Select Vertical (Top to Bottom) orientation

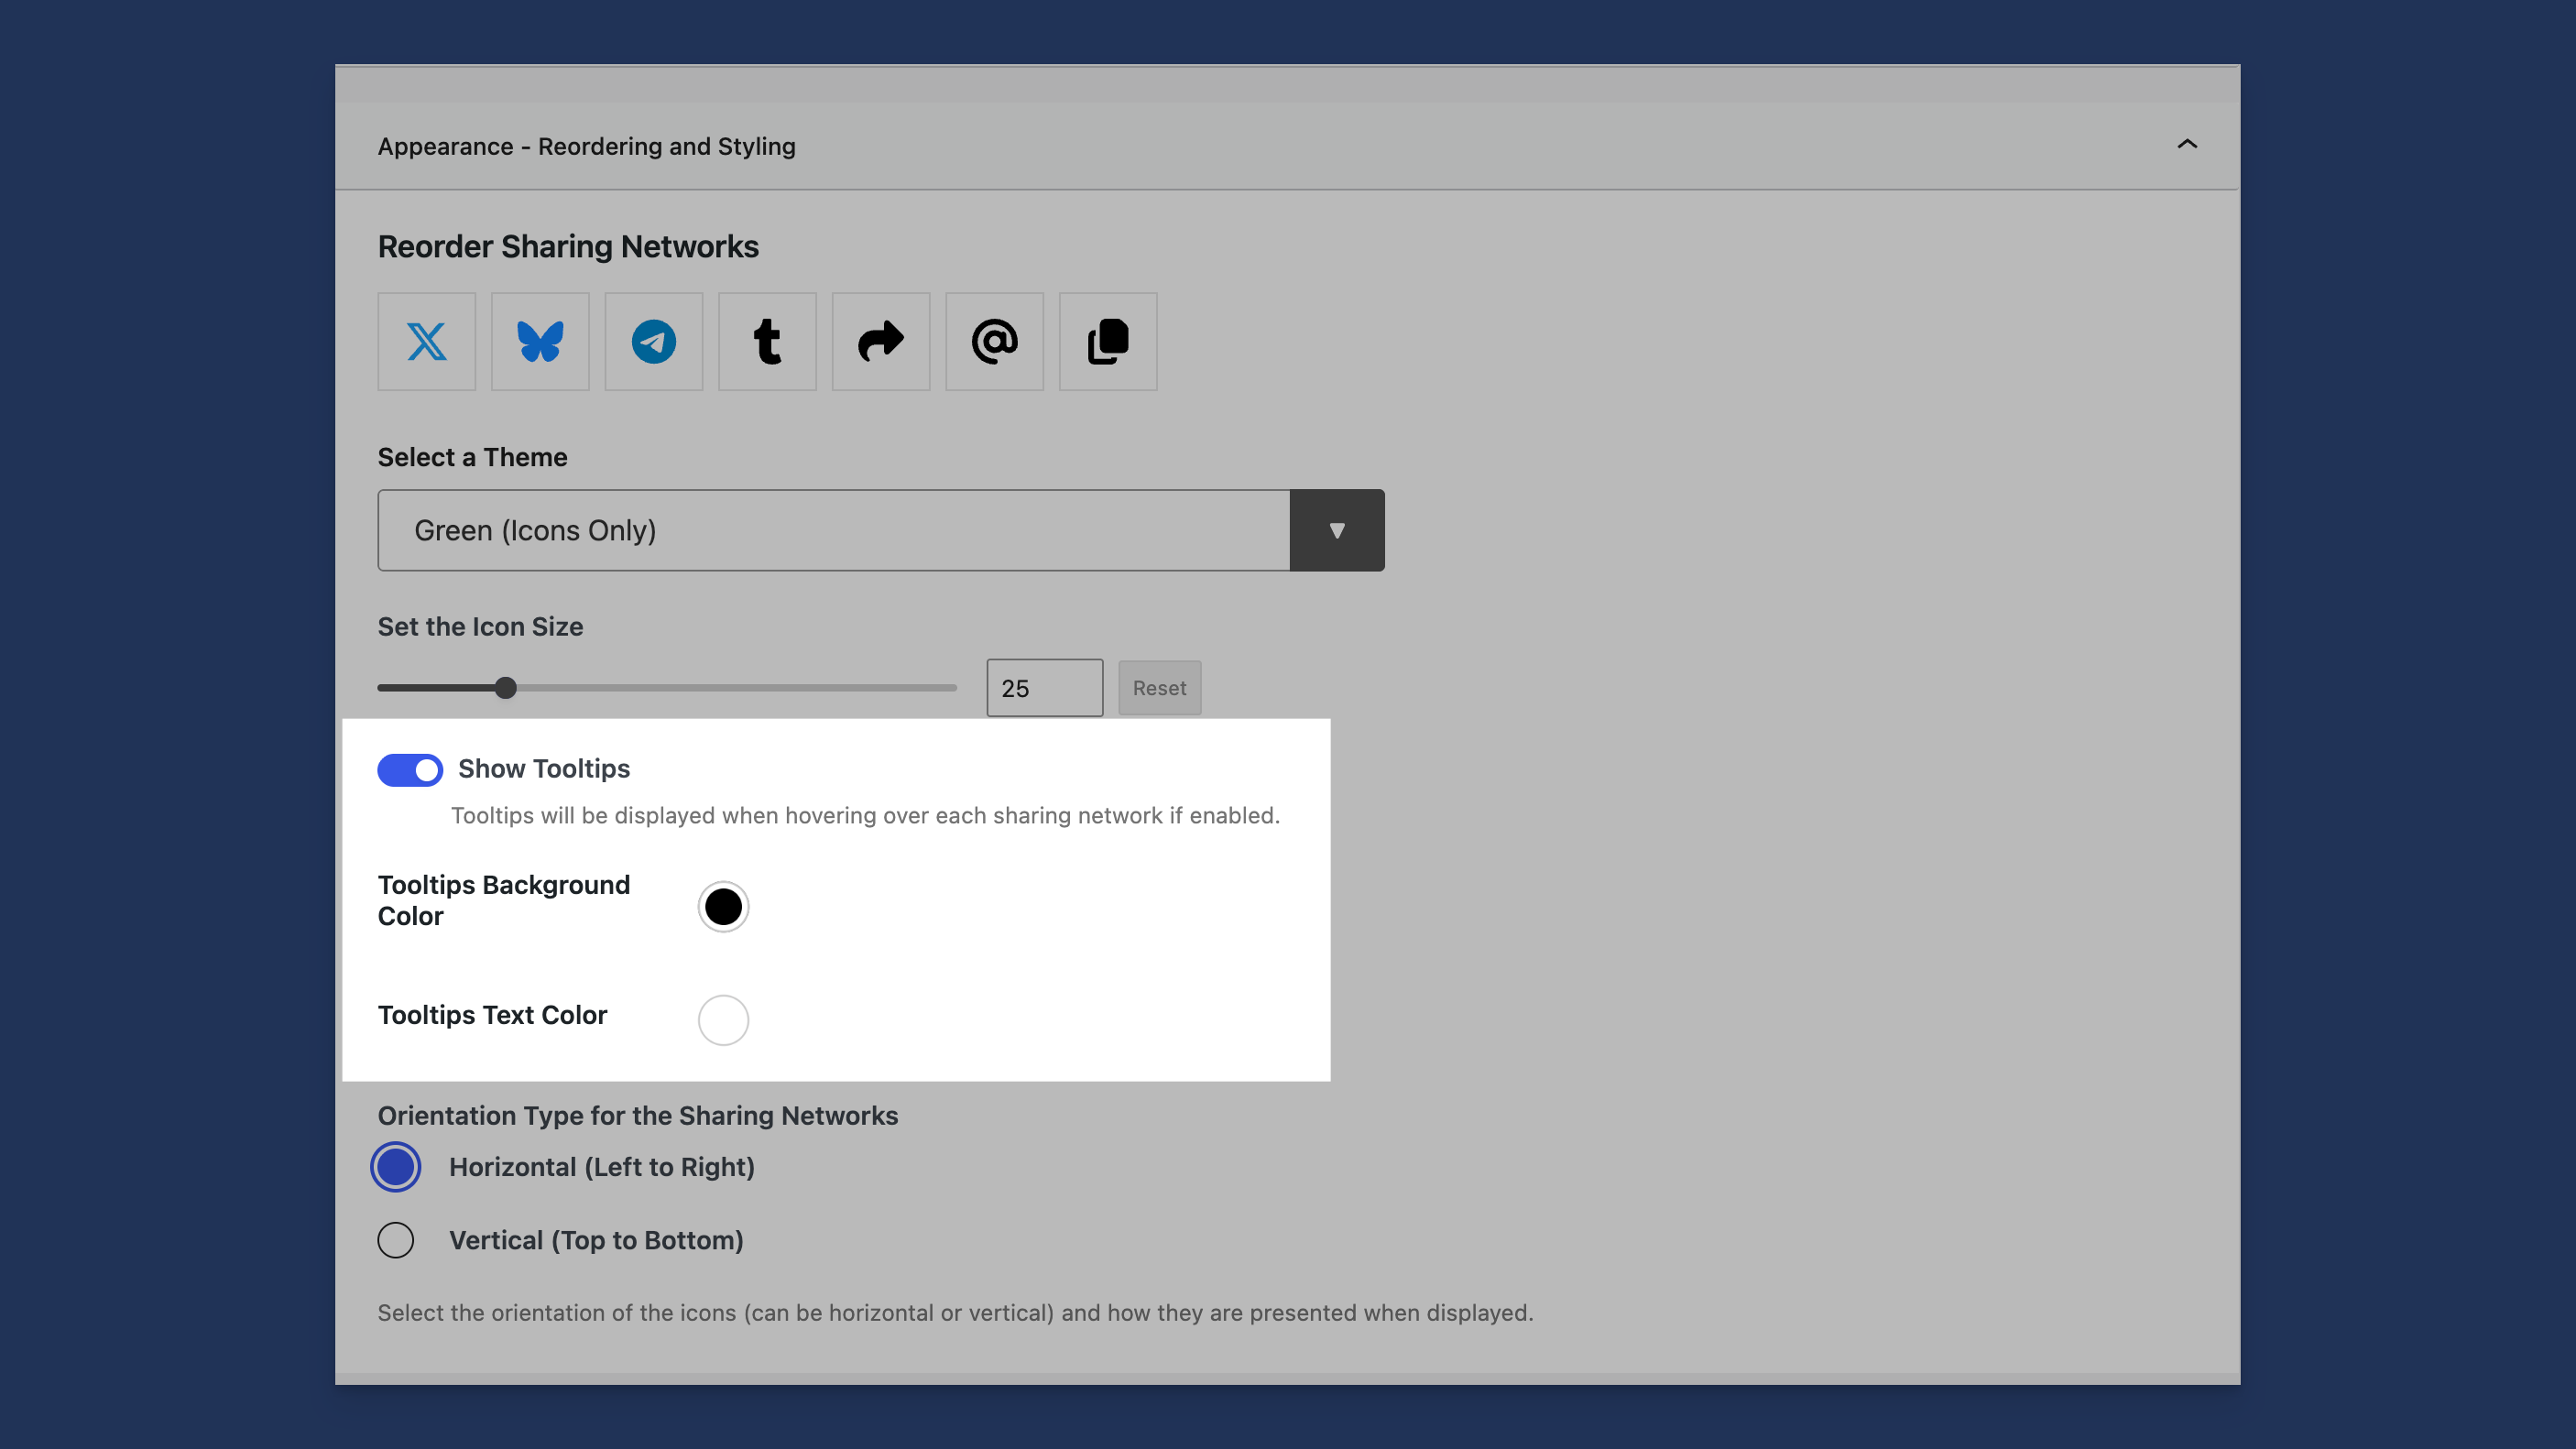(396, 1240)
